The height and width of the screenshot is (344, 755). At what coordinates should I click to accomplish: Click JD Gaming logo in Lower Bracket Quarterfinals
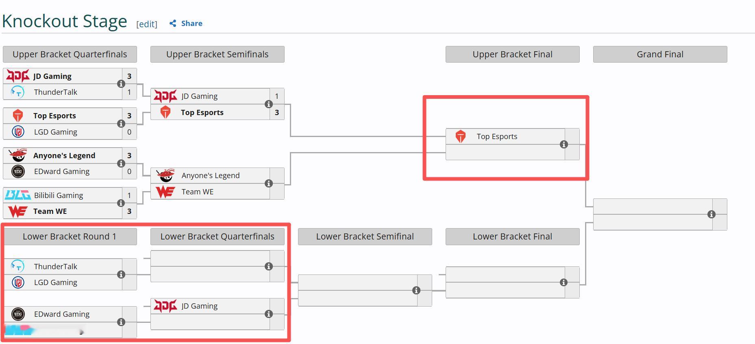[165, 306]
